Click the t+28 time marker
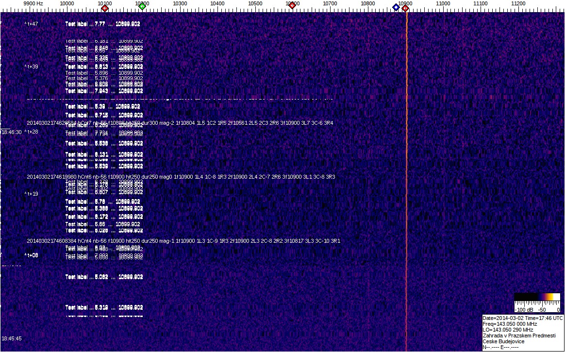Image resolution: width=565 pixels, height=352 pixels. [32, 132]
